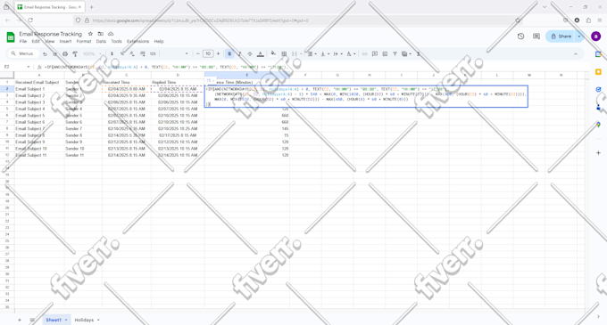
Task: Insert a comment using toolbar icon
Action: click(375, 54)
